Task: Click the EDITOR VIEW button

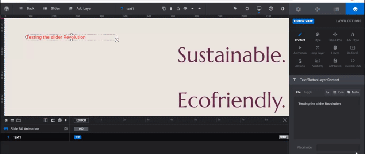Action: [303, 21]
